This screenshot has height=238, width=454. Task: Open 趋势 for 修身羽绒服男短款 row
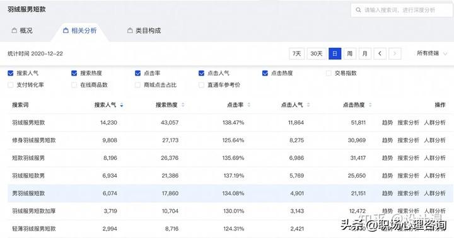(387, 140)
